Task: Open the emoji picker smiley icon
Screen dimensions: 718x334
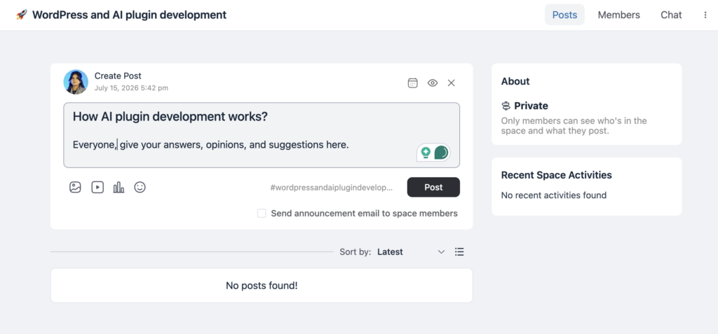Action: 140,187
